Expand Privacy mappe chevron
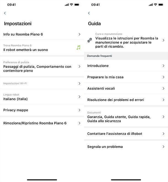Image resolution: width=168 pixels, height=182 pixels. click(x=79, y=110)
